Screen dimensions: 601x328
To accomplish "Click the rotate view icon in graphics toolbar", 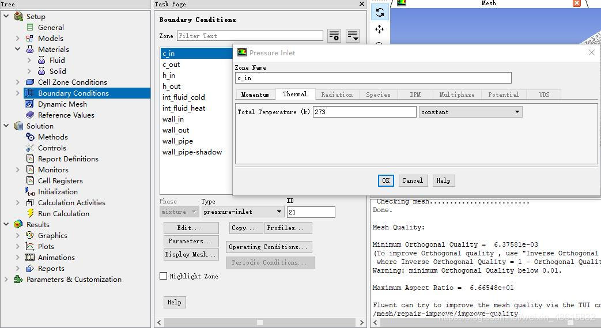I will [380, 12].
